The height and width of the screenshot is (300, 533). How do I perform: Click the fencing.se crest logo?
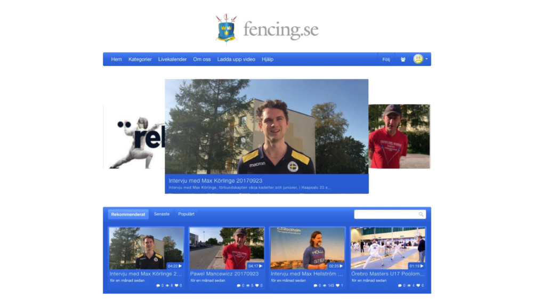[x=226, y=29]
